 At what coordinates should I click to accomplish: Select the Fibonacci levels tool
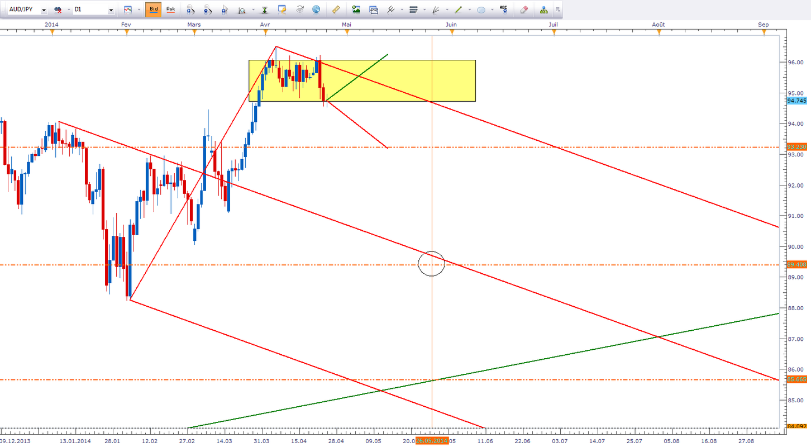pyautogui.click(x=413, y=9)
